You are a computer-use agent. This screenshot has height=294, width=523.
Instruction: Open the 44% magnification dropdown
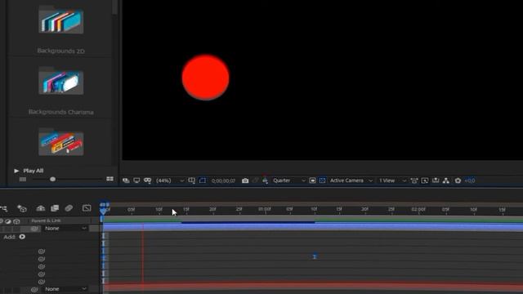click(170, 180)
